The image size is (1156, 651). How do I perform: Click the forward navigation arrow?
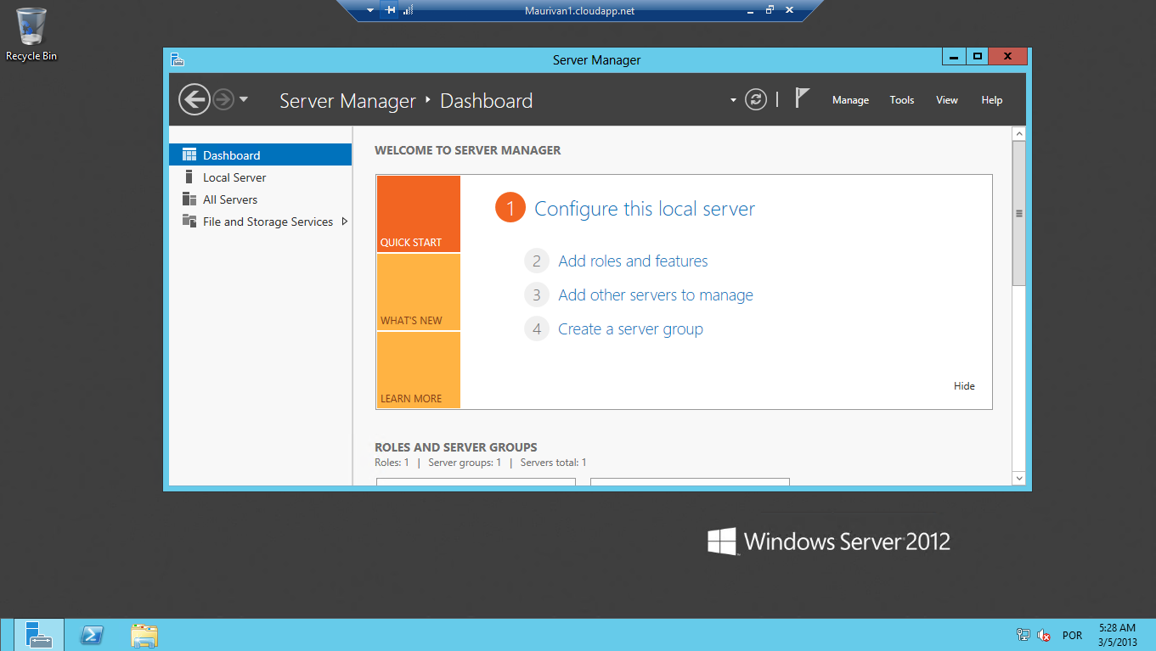point(223,100)
